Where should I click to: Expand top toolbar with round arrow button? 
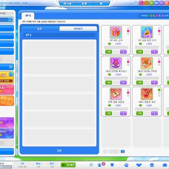[x=136, y=3]
